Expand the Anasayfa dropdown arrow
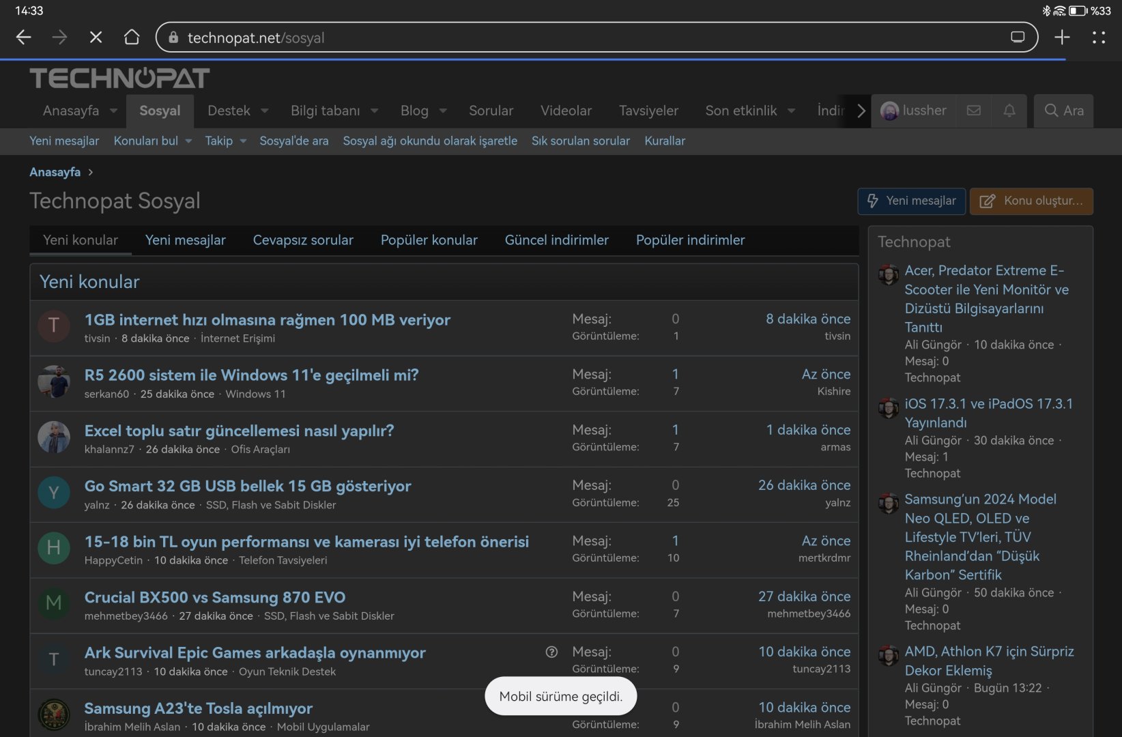Screen dimensions: 1122x737 coord(114,111)
